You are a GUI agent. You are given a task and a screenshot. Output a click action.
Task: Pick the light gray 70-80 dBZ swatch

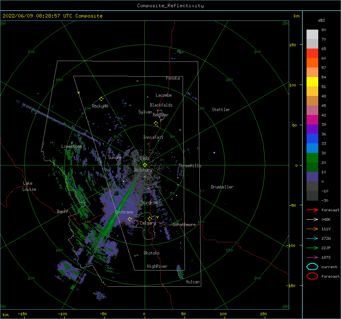[x=312, y=35]
